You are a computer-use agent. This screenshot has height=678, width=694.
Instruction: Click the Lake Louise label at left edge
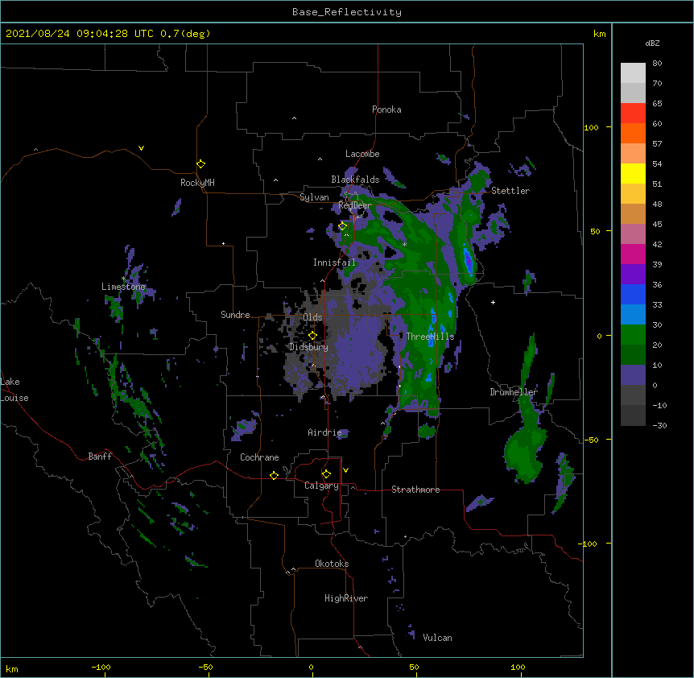tap(14, 390)
